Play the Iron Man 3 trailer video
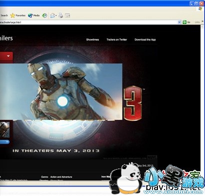205x196 pixels. 61,91
